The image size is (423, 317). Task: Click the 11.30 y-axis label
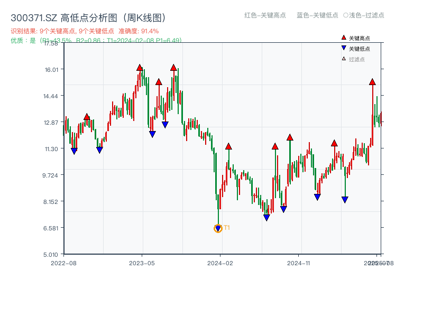click(51, 149)
